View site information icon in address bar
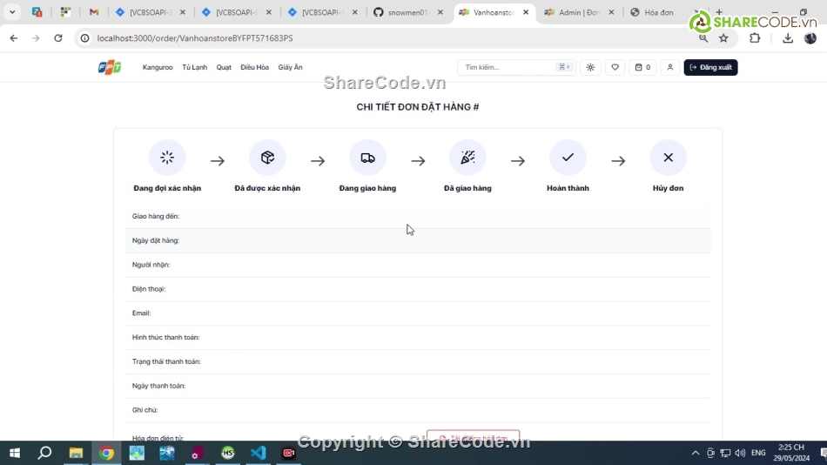 [84, 38]
